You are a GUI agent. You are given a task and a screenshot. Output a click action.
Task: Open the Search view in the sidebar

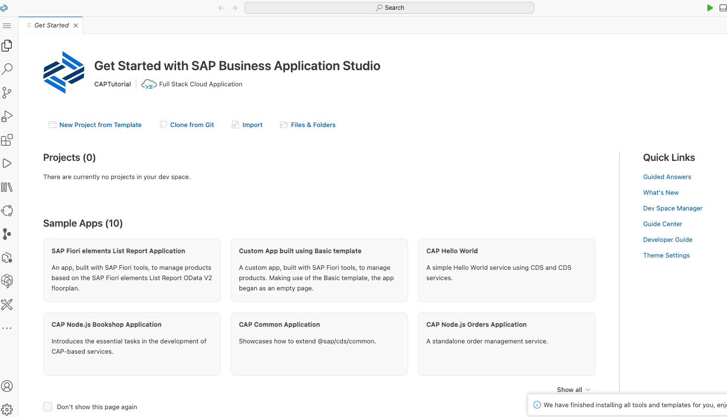click(x=7, y=69)
